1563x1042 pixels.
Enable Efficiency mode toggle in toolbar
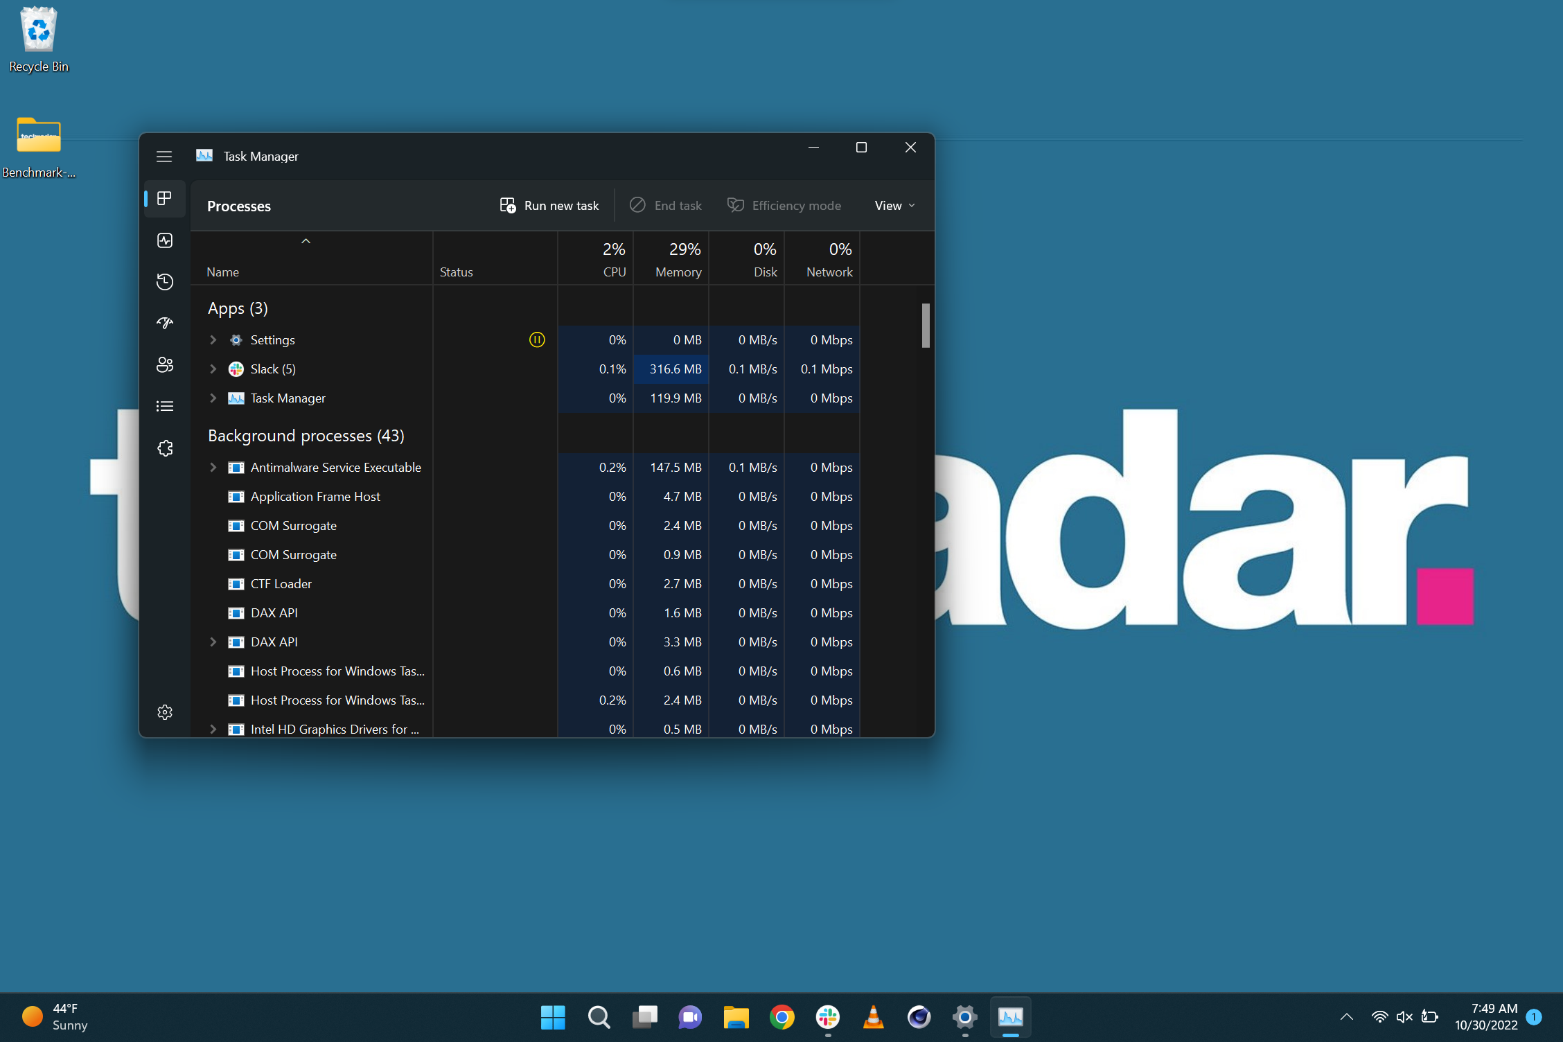click(x=786, y=204)
